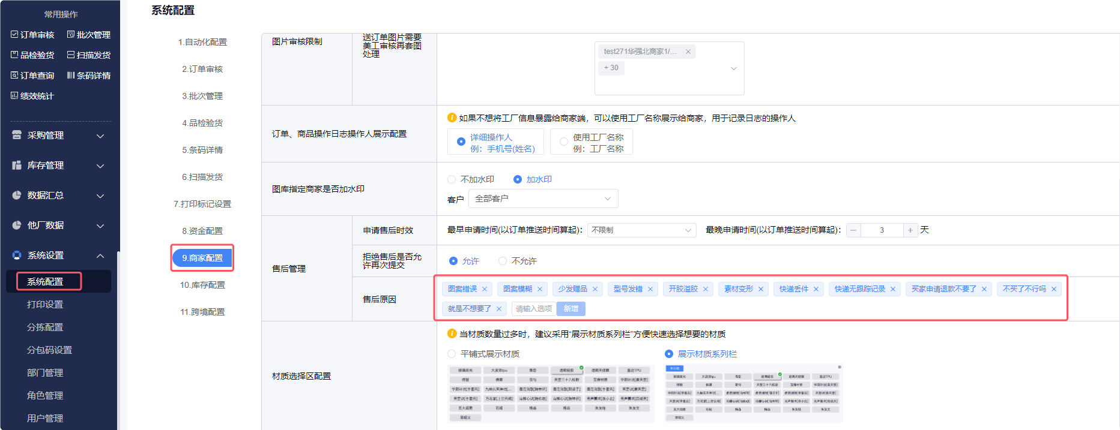This screenshot has width=1120, height=430.
Task: Remove the 快递丢件 reason tag
Action: tap(816, 289)
